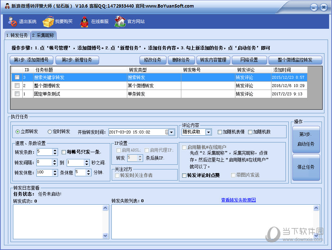Click 在线客服 toolbar label
Image resolution: width=332 pixels, height=250 pixels.
pyautogui.click(x=100, y=22)
